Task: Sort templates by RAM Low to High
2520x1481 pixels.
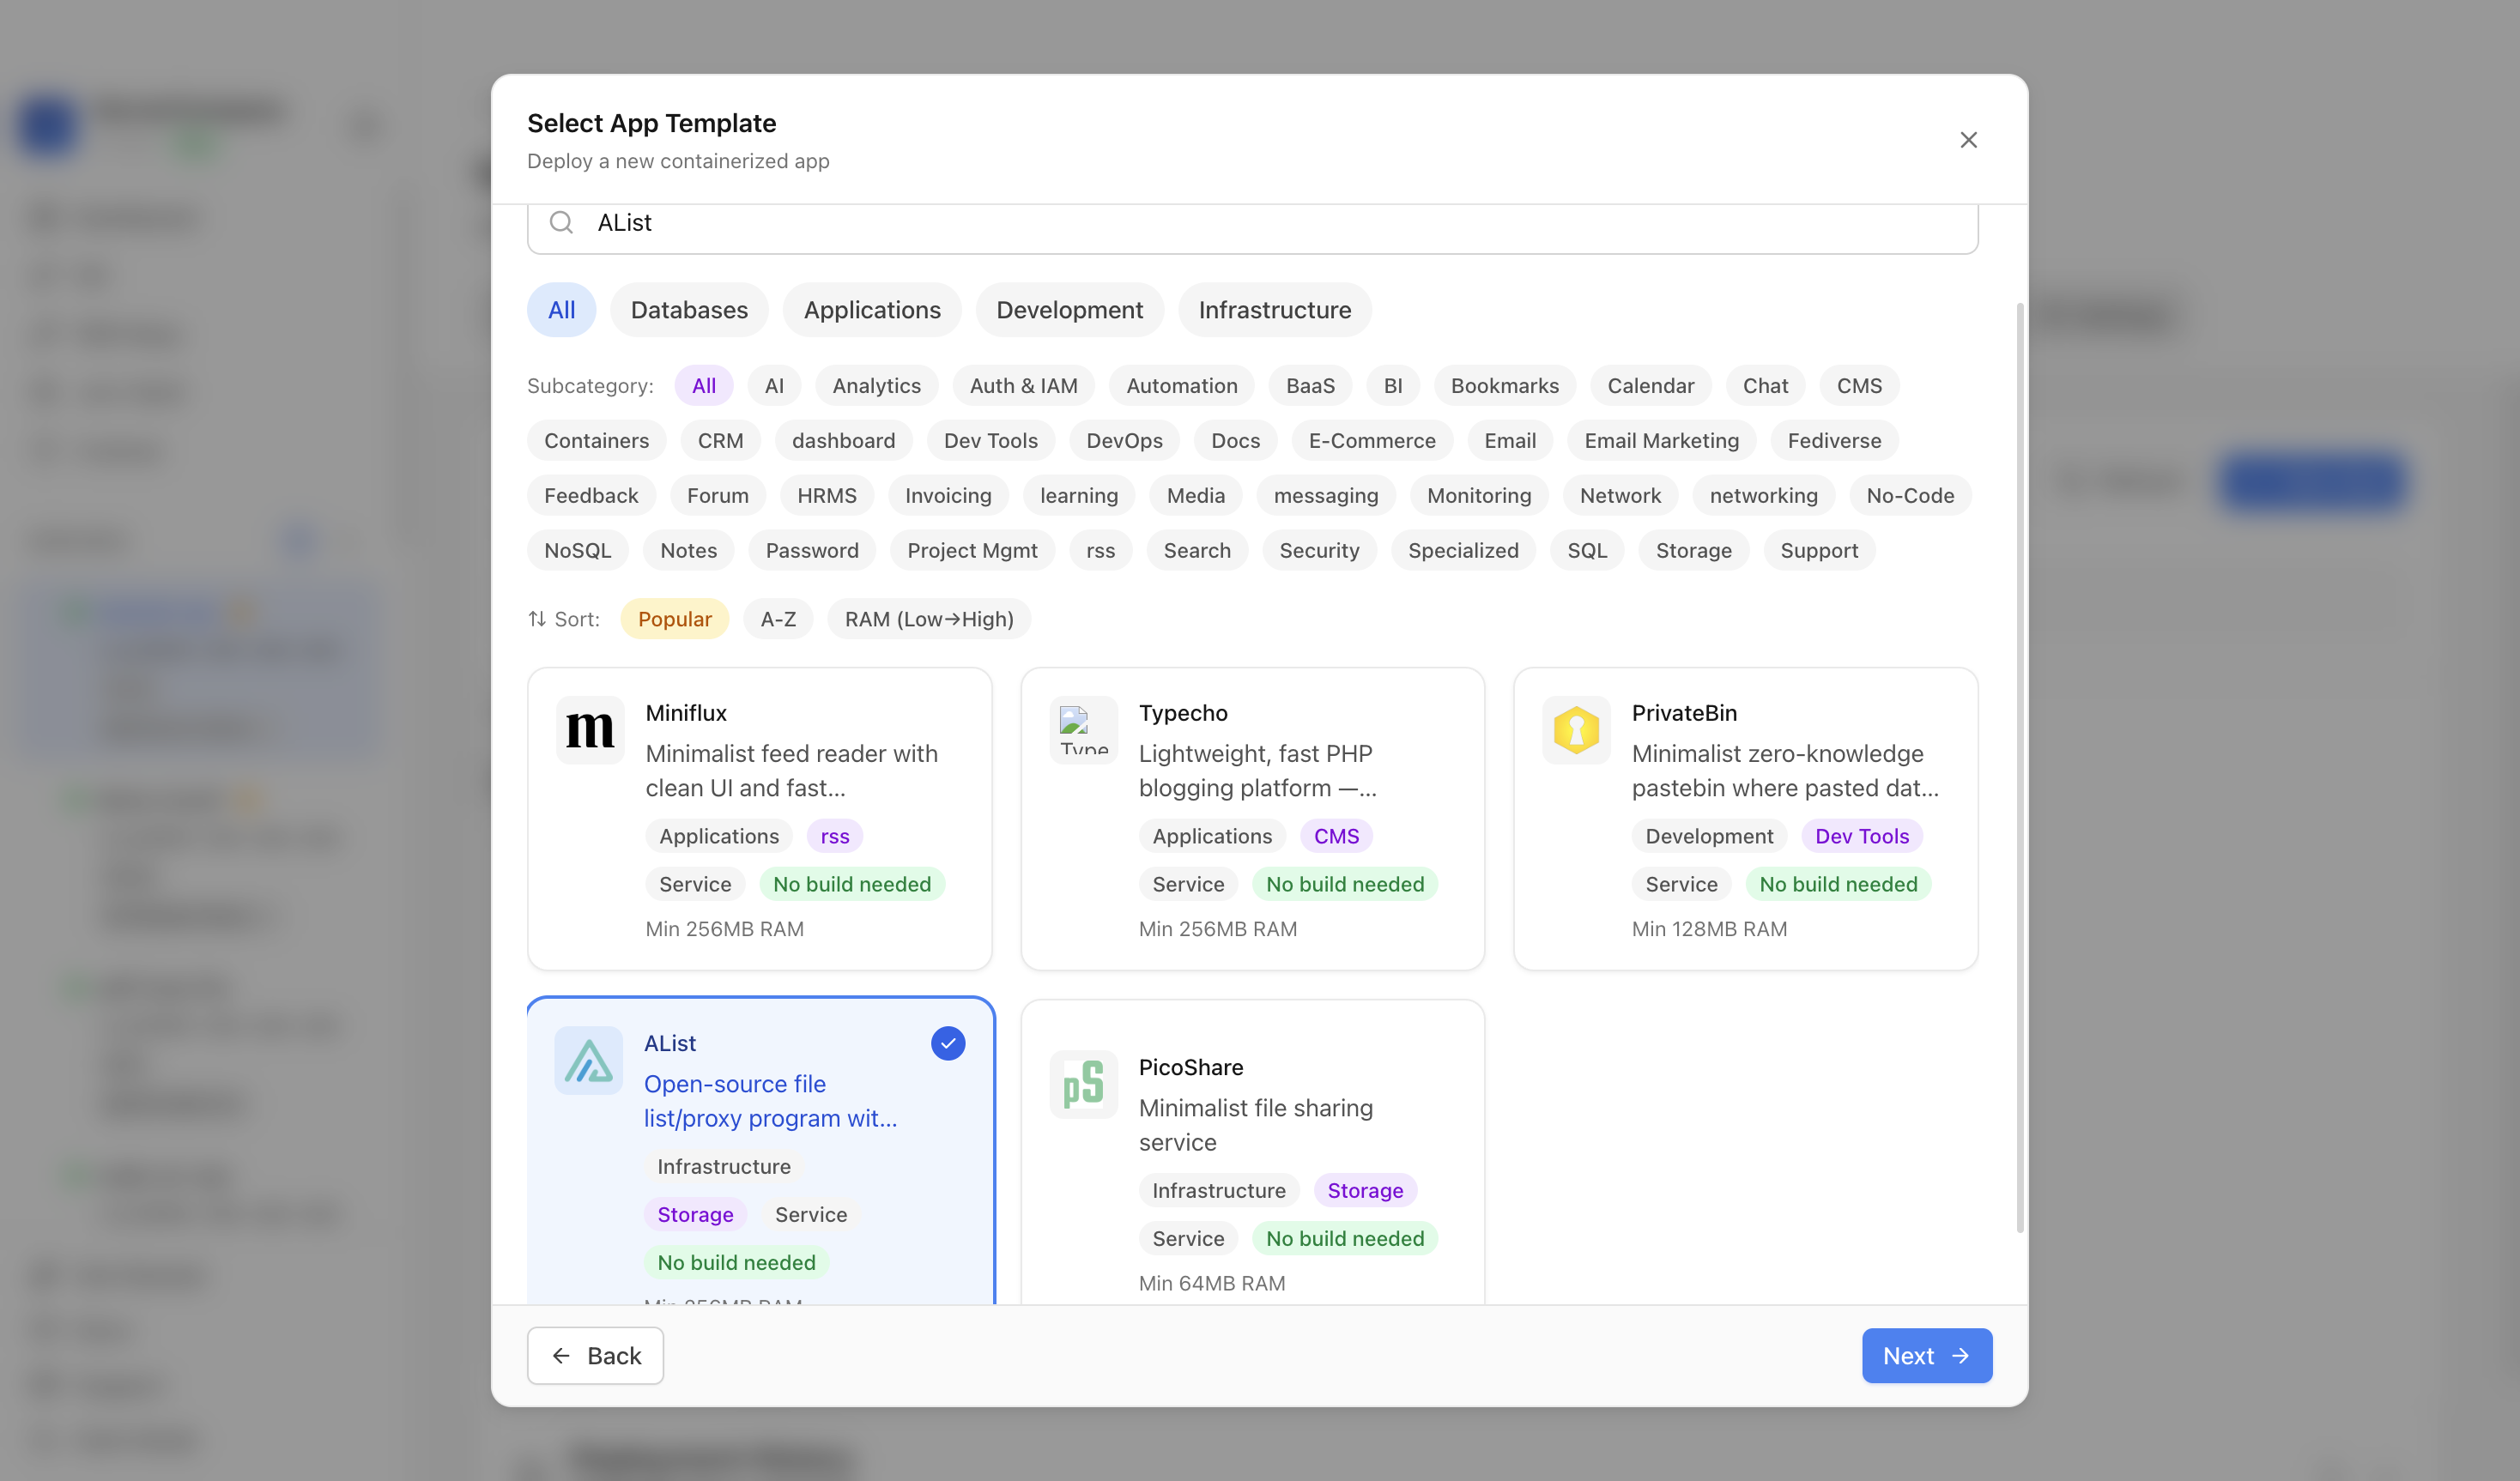Action: coord(928,619)
